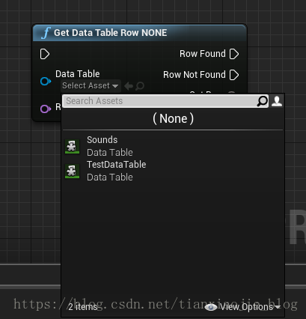306x319 pixels.
Task: Click the eye icon next to View Options
Action: pyautogui.click(x=211, y=307)
